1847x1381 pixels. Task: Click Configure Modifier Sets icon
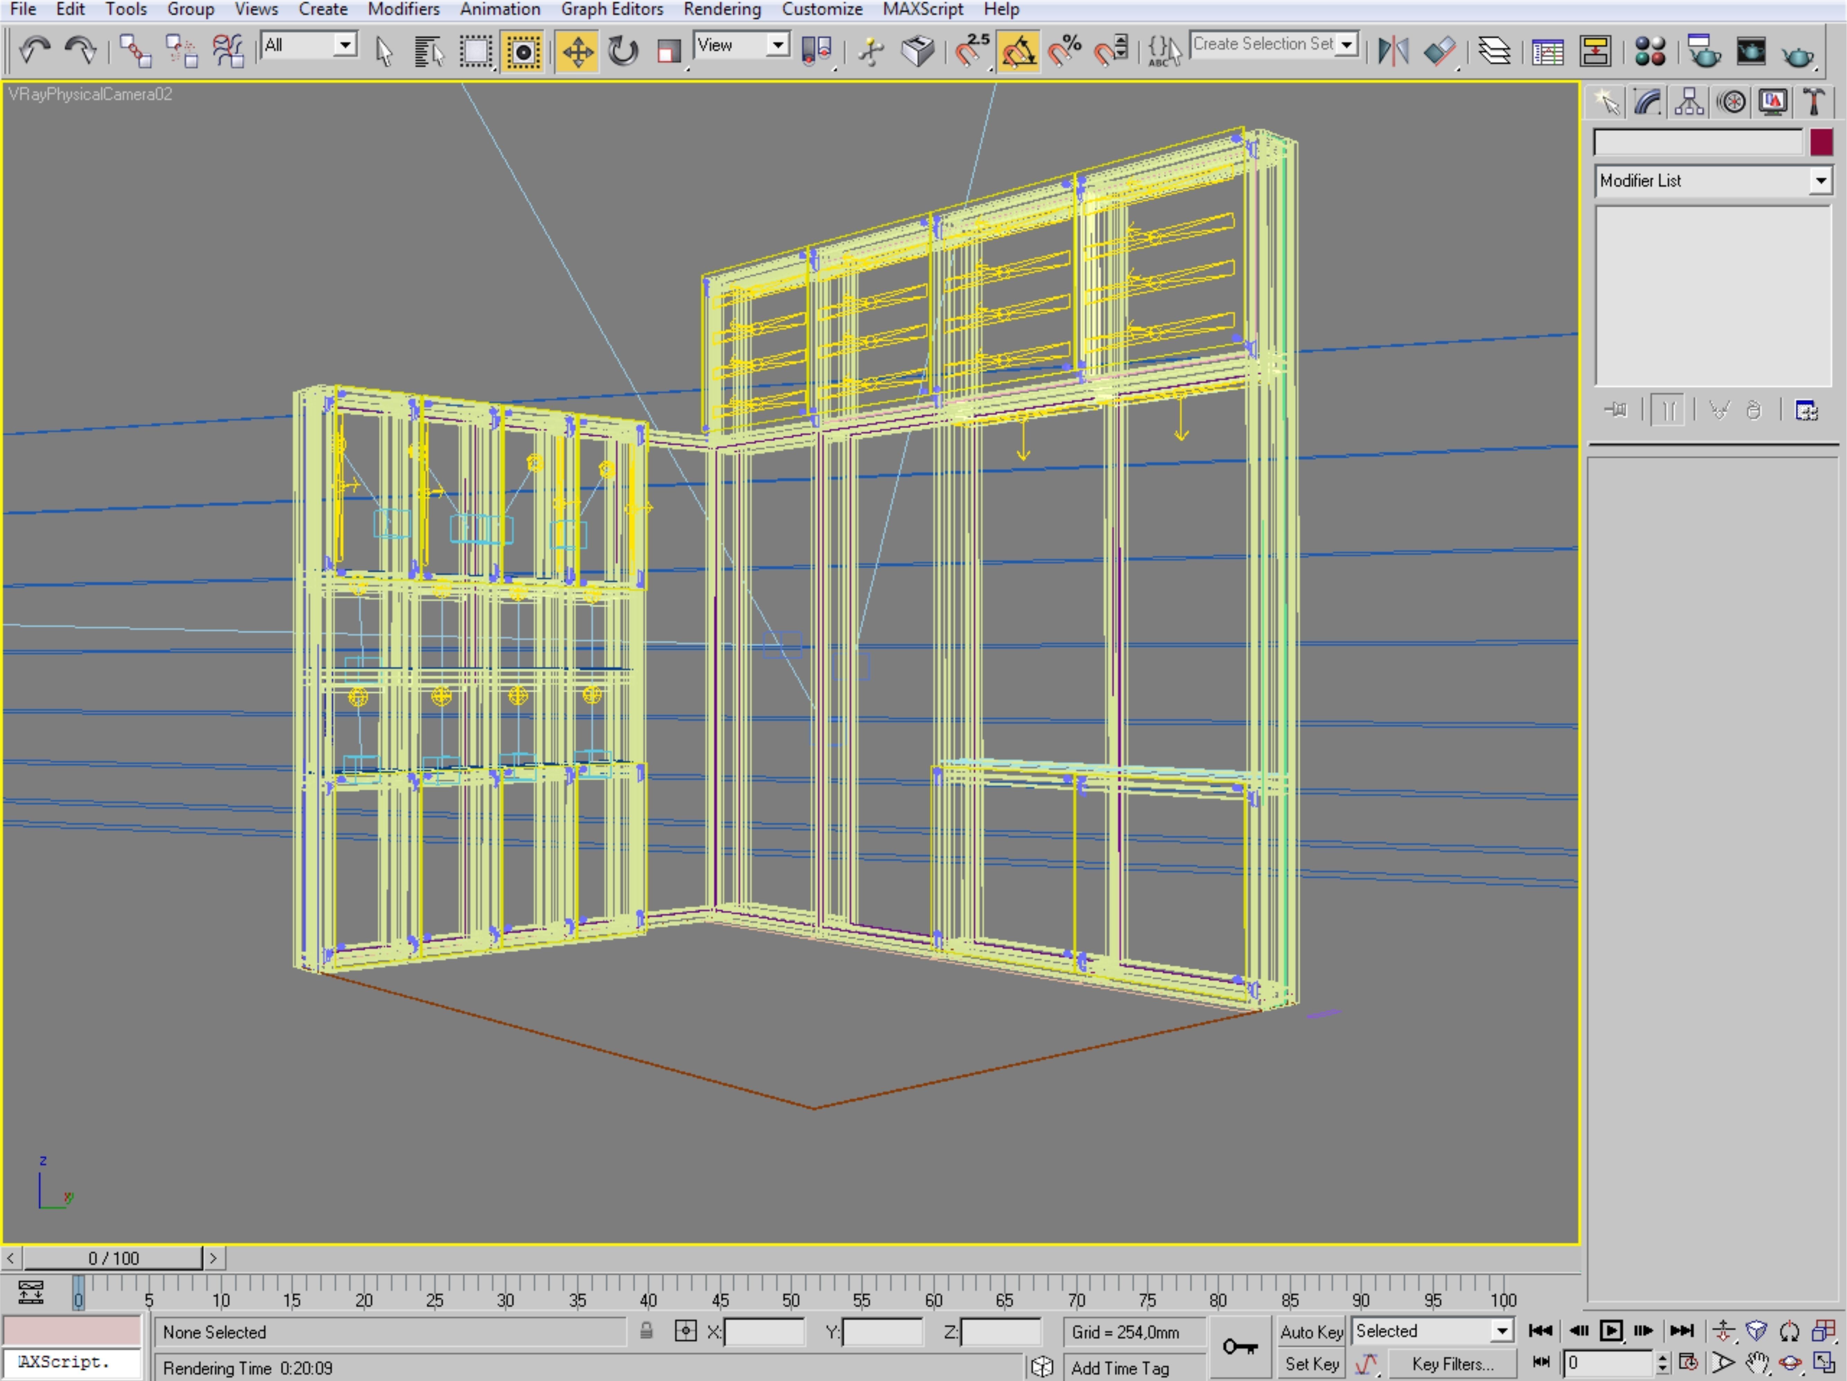click(1807, 410)
